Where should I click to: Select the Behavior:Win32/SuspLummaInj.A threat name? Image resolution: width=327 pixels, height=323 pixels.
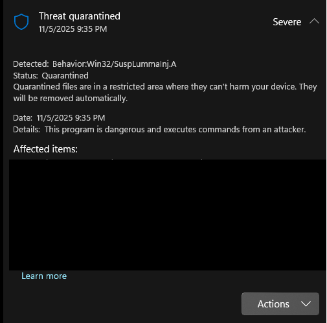click(x=115, y=64)
